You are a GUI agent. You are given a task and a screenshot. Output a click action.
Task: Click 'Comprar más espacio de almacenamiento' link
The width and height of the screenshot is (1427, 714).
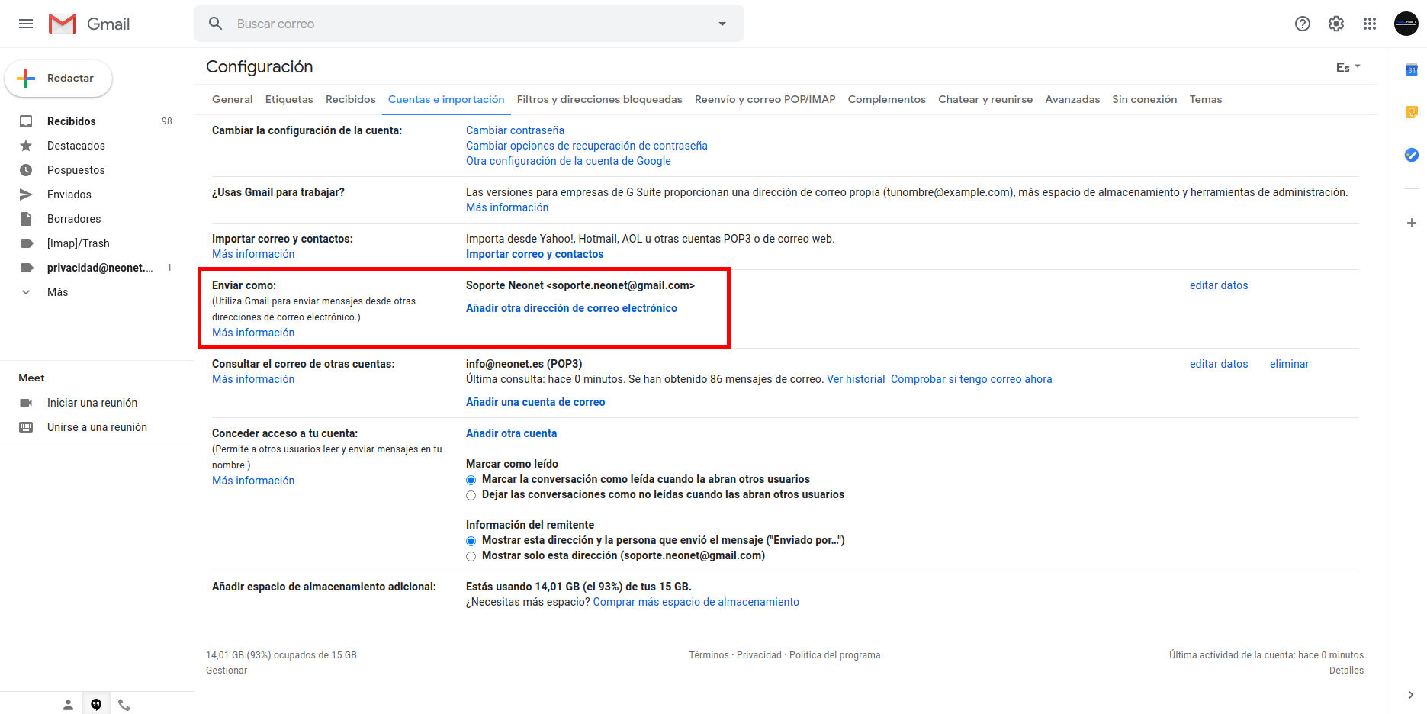tap(696, 602)
